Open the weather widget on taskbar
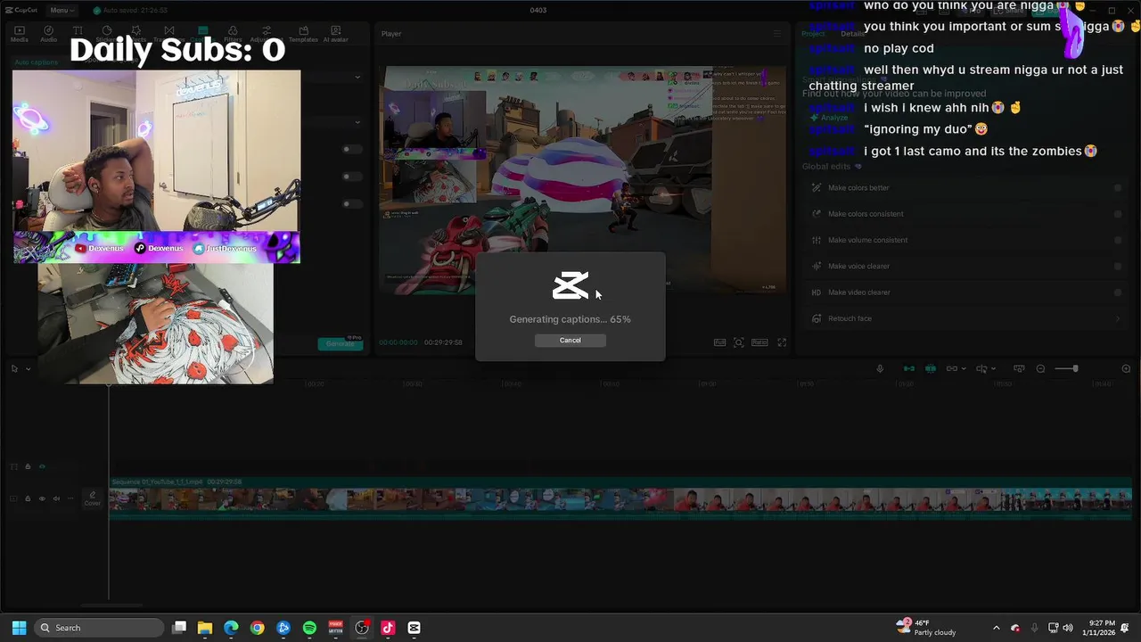The image size is (1141, 642). point(927,628)
